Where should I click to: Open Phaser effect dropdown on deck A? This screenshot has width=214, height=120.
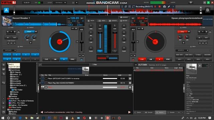click(x=36, y=32)
